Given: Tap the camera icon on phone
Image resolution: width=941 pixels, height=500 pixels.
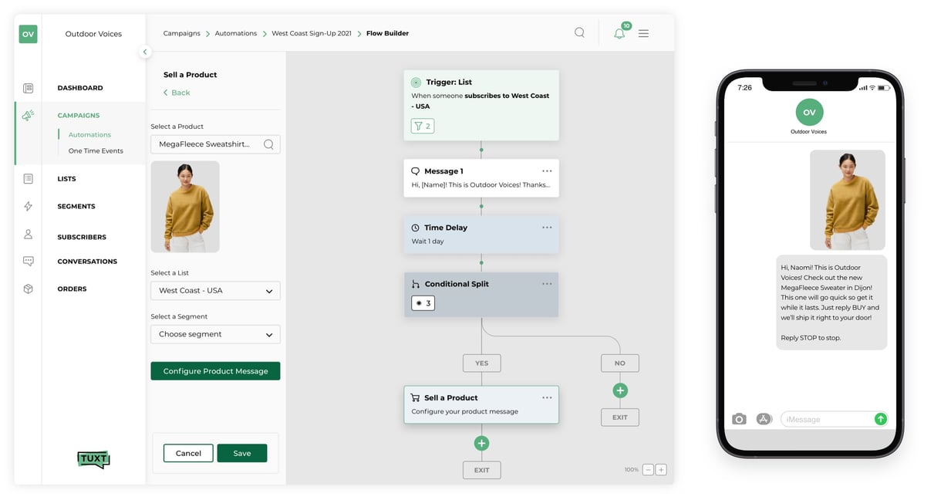Looking at the screenshot, I should (x=739, y=419).
